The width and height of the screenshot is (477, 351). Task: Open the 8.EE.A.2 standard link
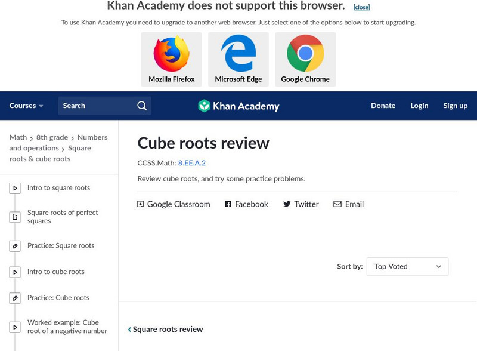191,163
